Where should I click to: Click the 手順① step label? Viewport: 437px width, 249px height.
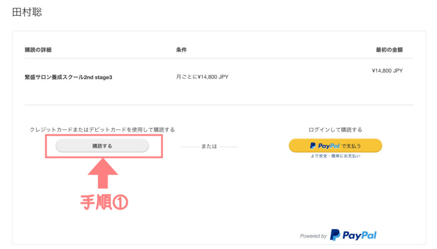coord(104,202)
